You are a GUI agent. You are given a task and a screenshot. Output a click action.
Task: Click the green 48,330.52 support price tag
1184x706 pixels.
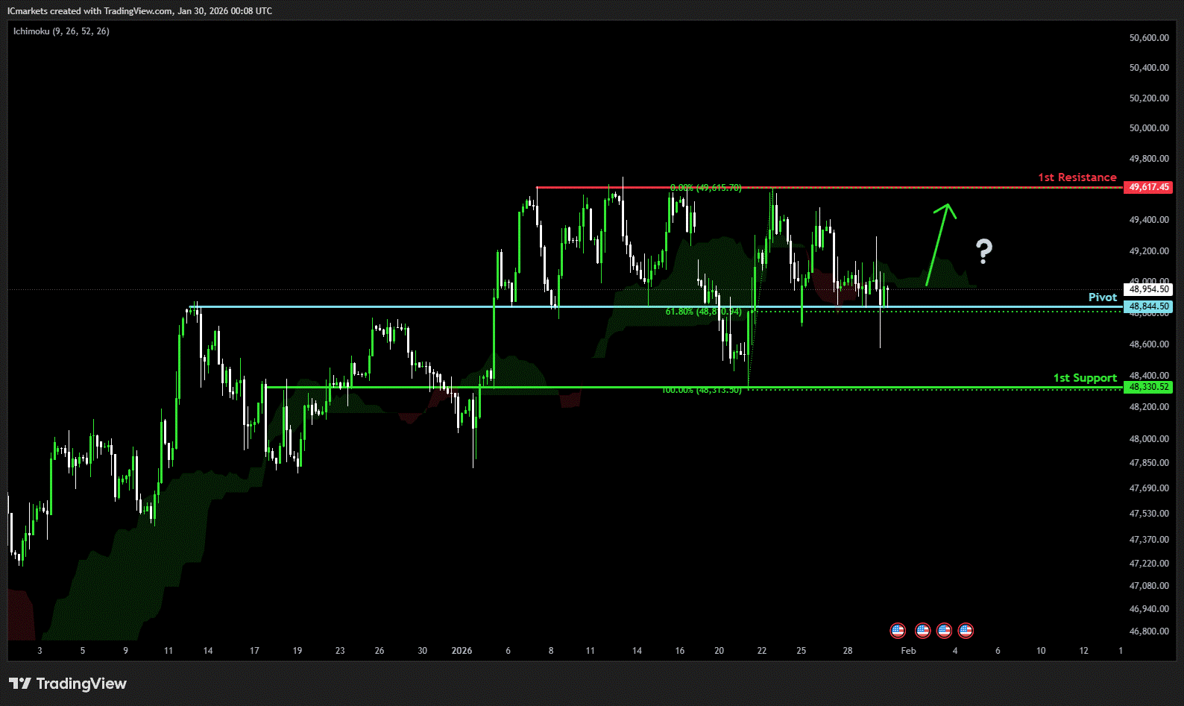click(x=1148, y=387)
